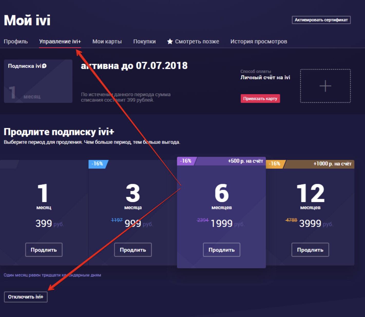Click the +500 р. на счёт bonus label
Screen dimensions: 365x317
pyautogui.click(x=245, y=161)
